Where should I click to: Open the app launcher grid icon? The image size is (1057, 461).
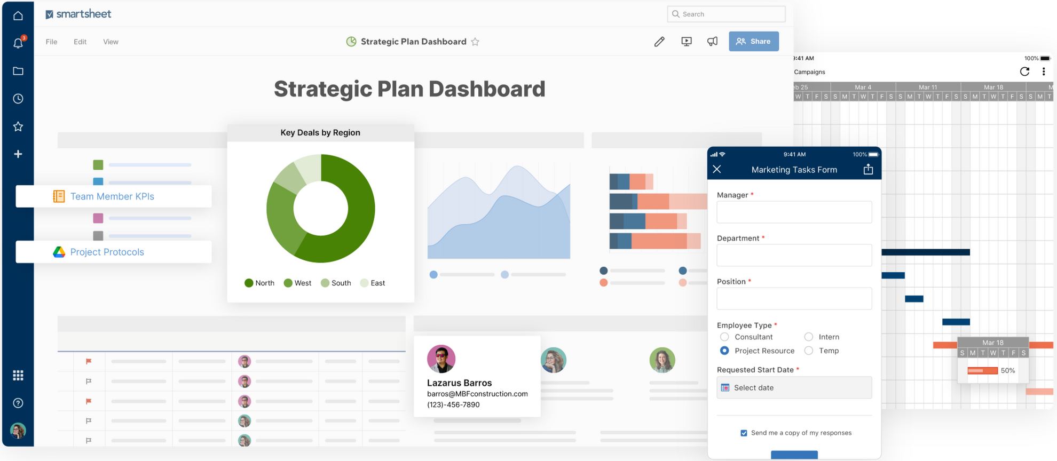tap(18, 376)
